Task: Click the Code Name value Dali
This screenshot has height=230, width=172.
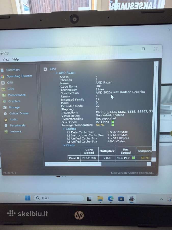Action: click(x=98, y=86)
